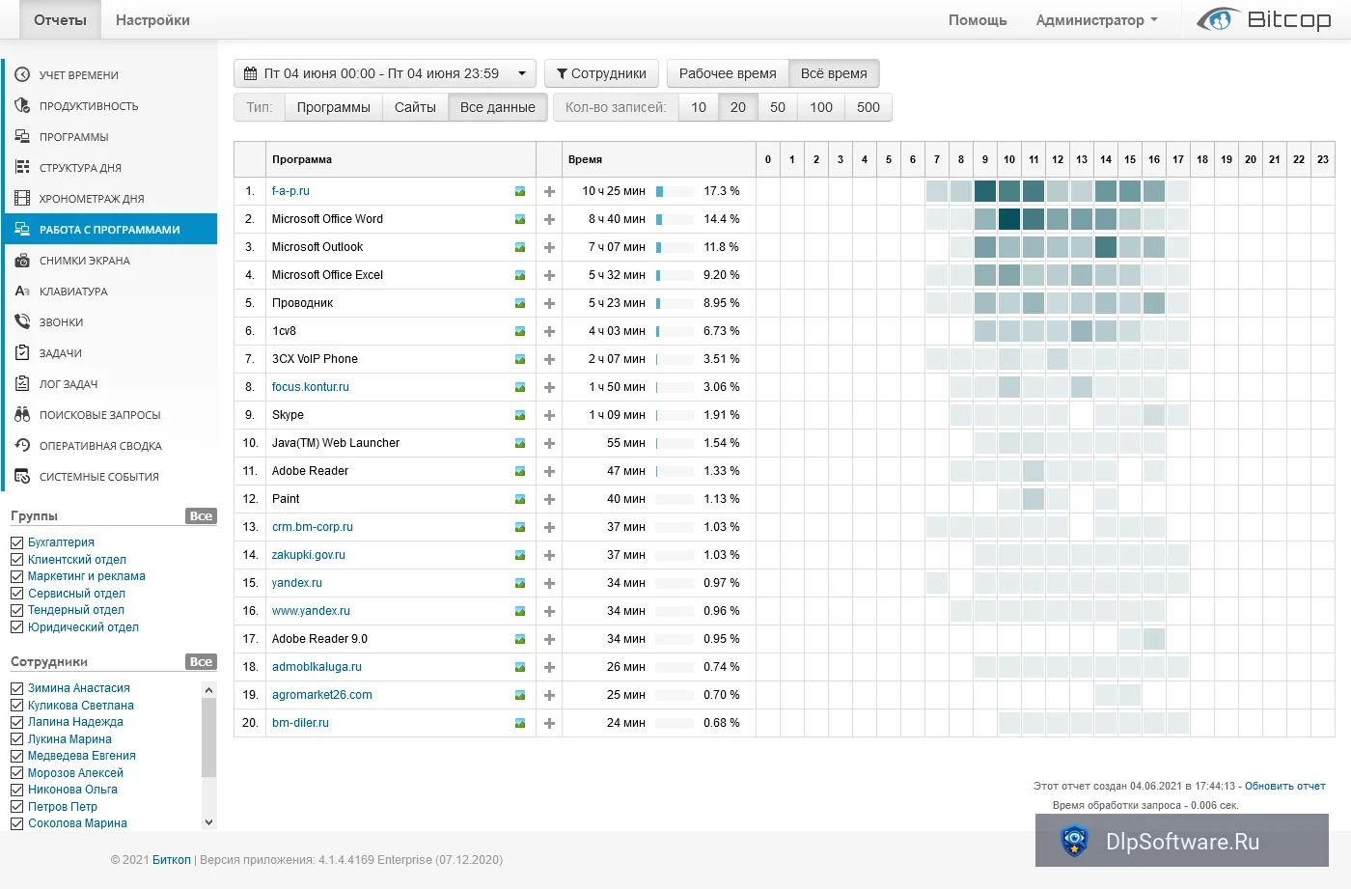This screenshot has width=1351, height=889.
Task: Select the Сайты type tab
Action: tap(415, 107)
